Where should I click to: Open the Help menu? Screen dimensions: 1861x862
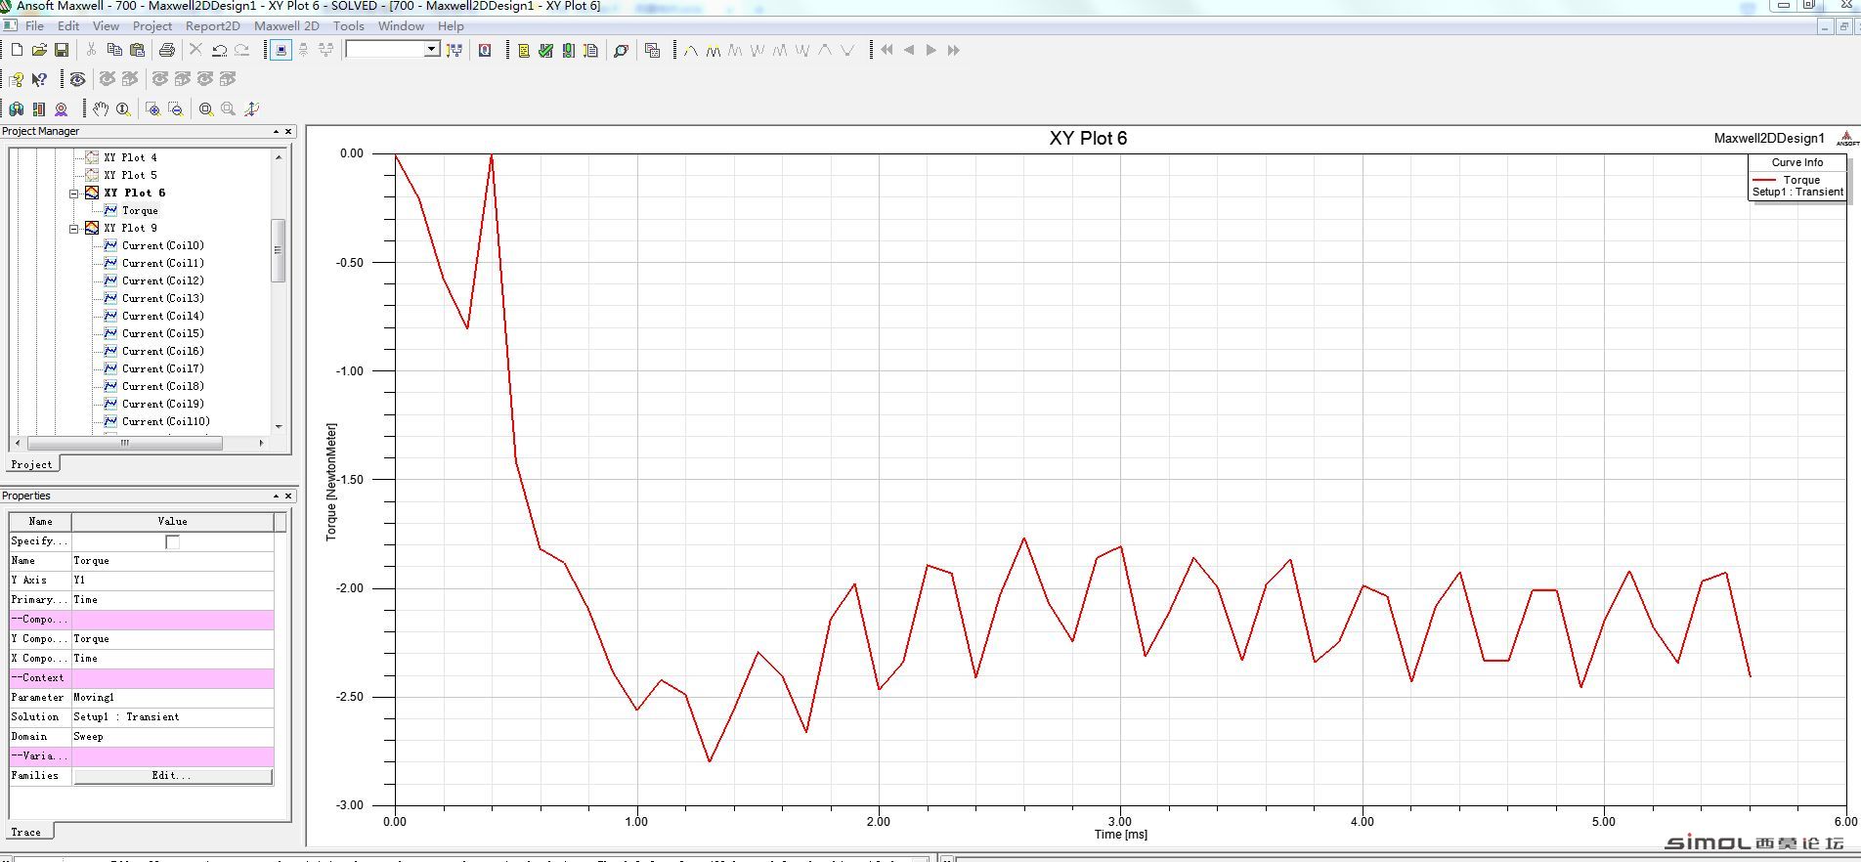click(x=451, y=25)
